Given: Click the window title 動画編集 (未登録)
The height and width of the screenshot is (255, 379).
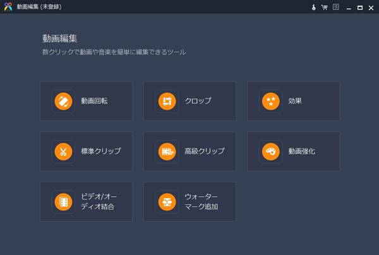Looking at the screenshot, I should click(39, 7).
